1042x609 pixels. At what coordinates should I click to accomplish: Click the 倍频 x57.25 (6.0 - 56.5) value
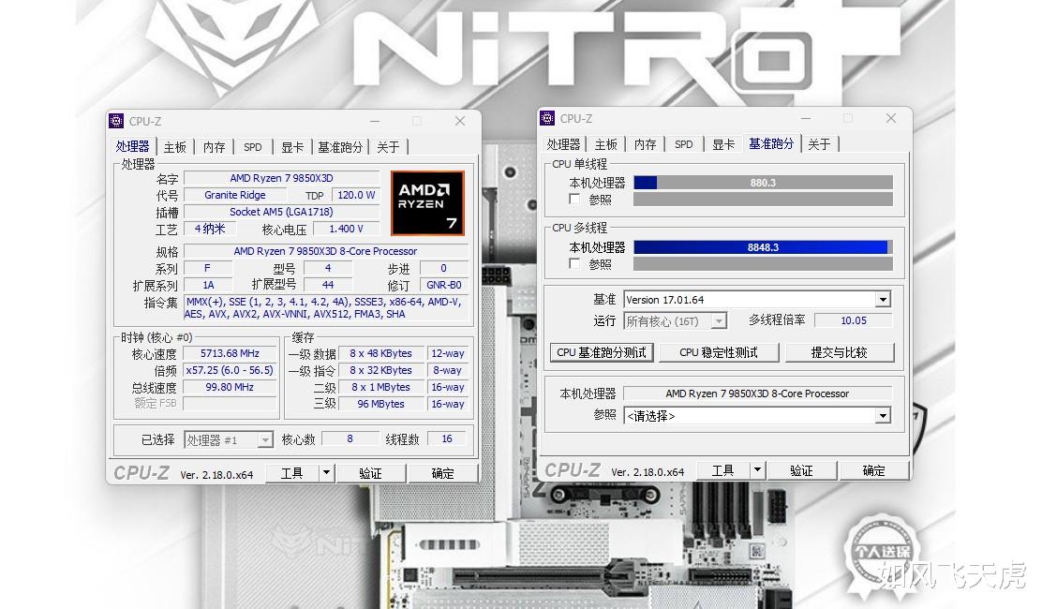coord(230,370)
